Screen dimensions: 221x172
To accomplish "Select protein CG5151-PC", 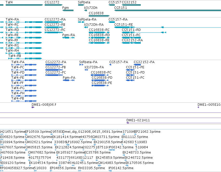I will 130,80.
